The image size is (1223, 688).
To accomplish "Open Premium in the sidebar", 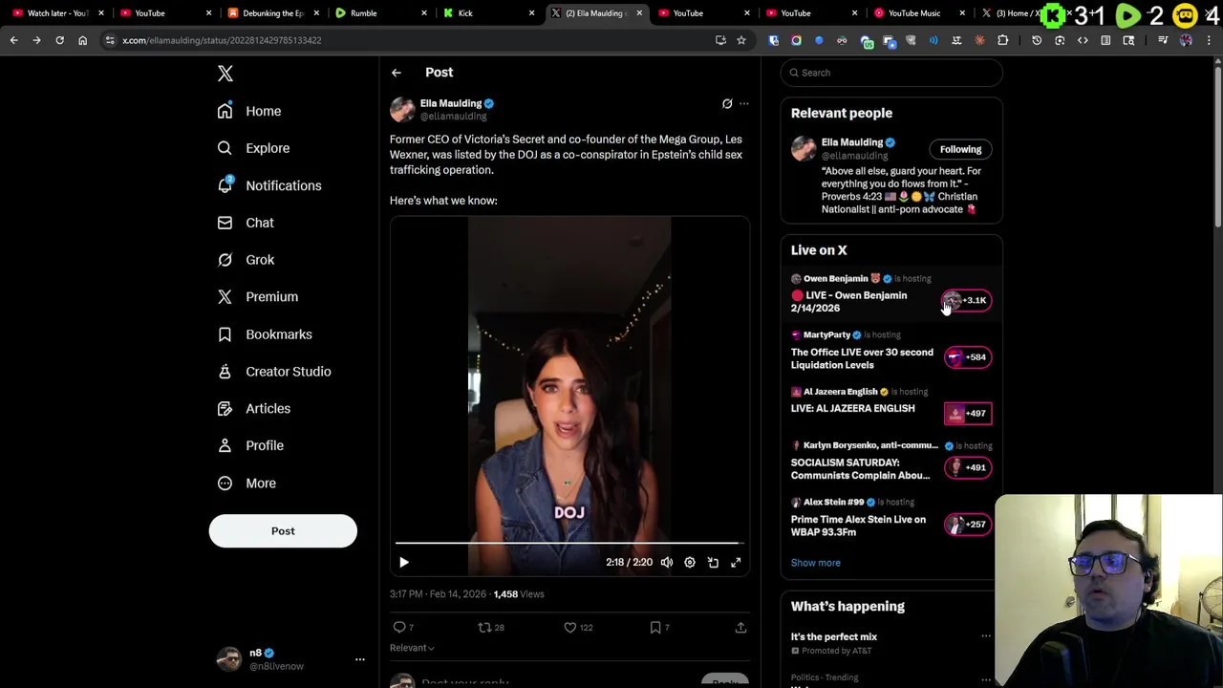I will [x=258, y=297].
